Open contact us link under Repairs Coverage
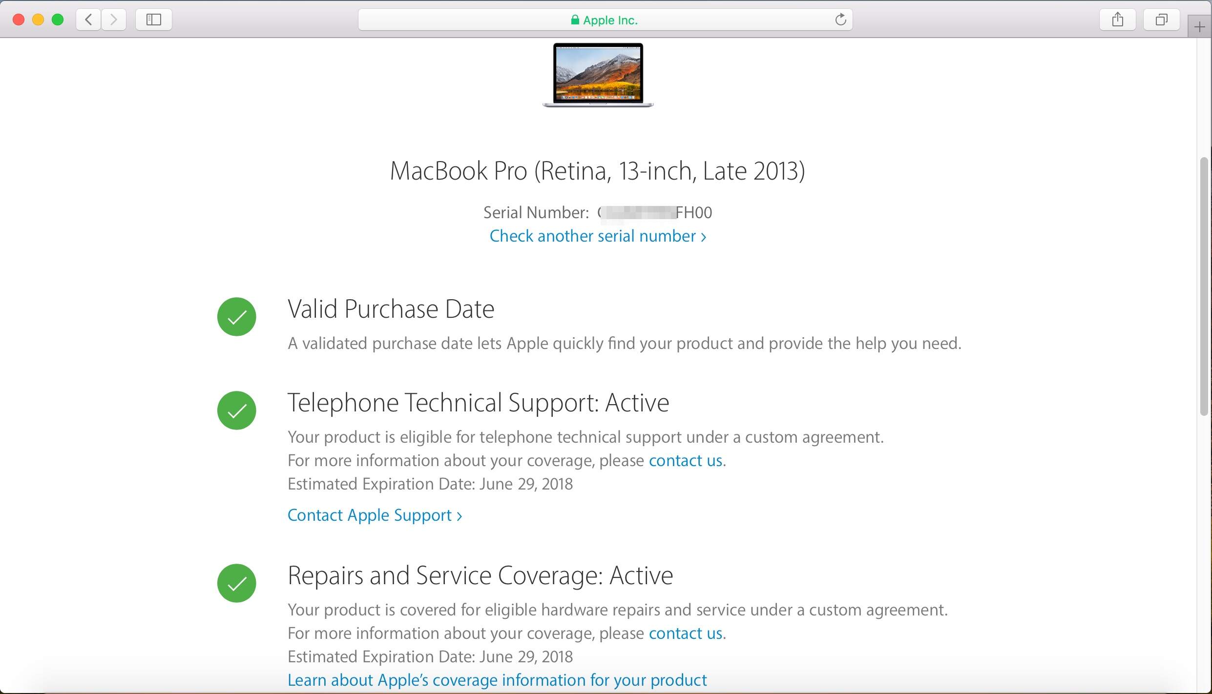 685,633
